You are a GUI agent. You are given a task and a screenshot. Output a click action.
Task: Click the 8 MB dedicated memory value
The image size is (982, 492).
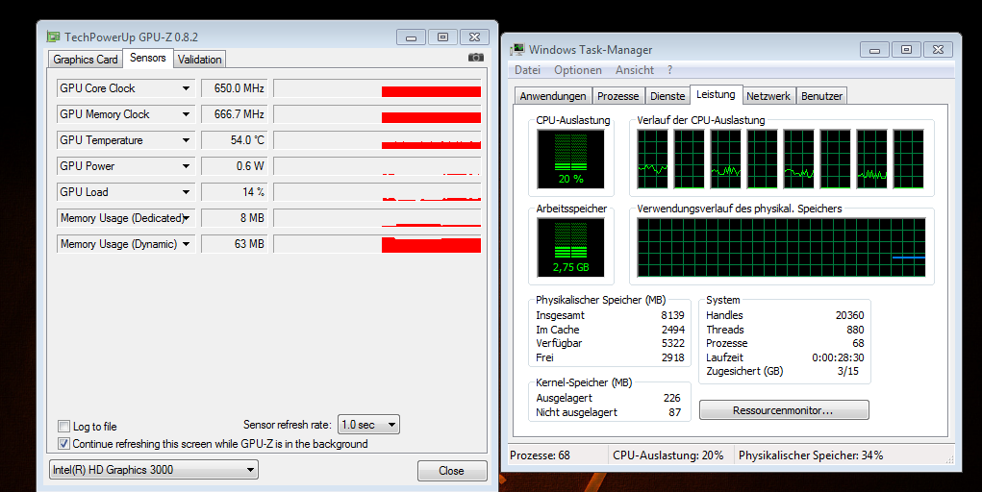click(x=235, y=218)
